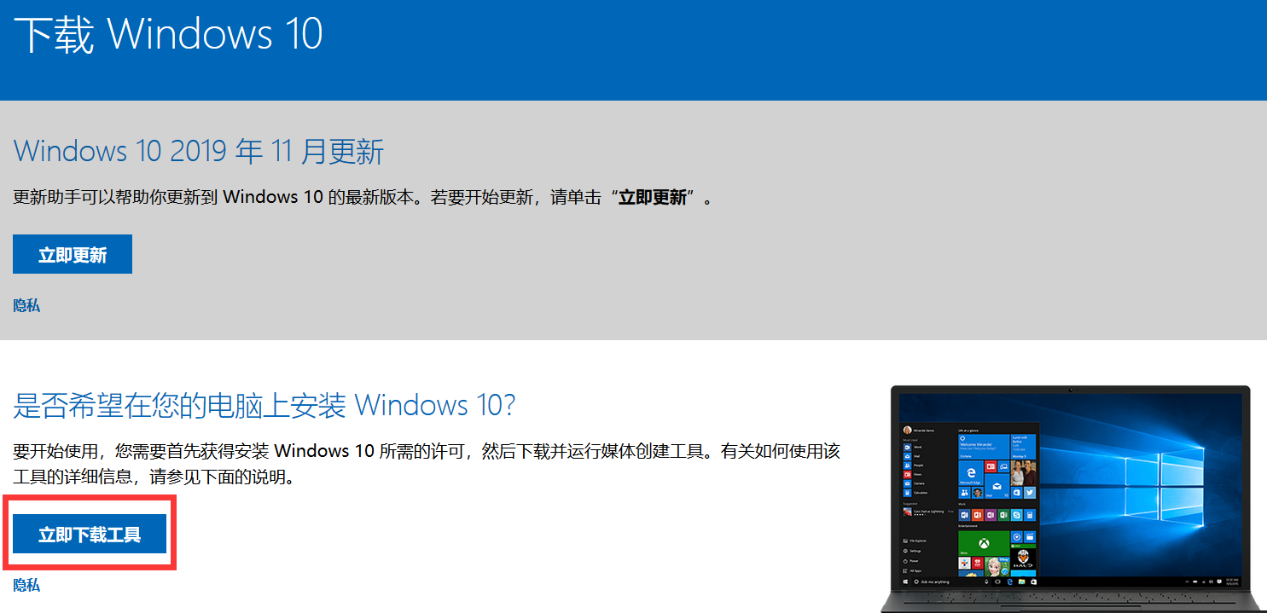Select the Microsoft Edge icon on the pictured taskbar
Image resolution: width=1267 pixels, height=613 pixels.
1009,581
